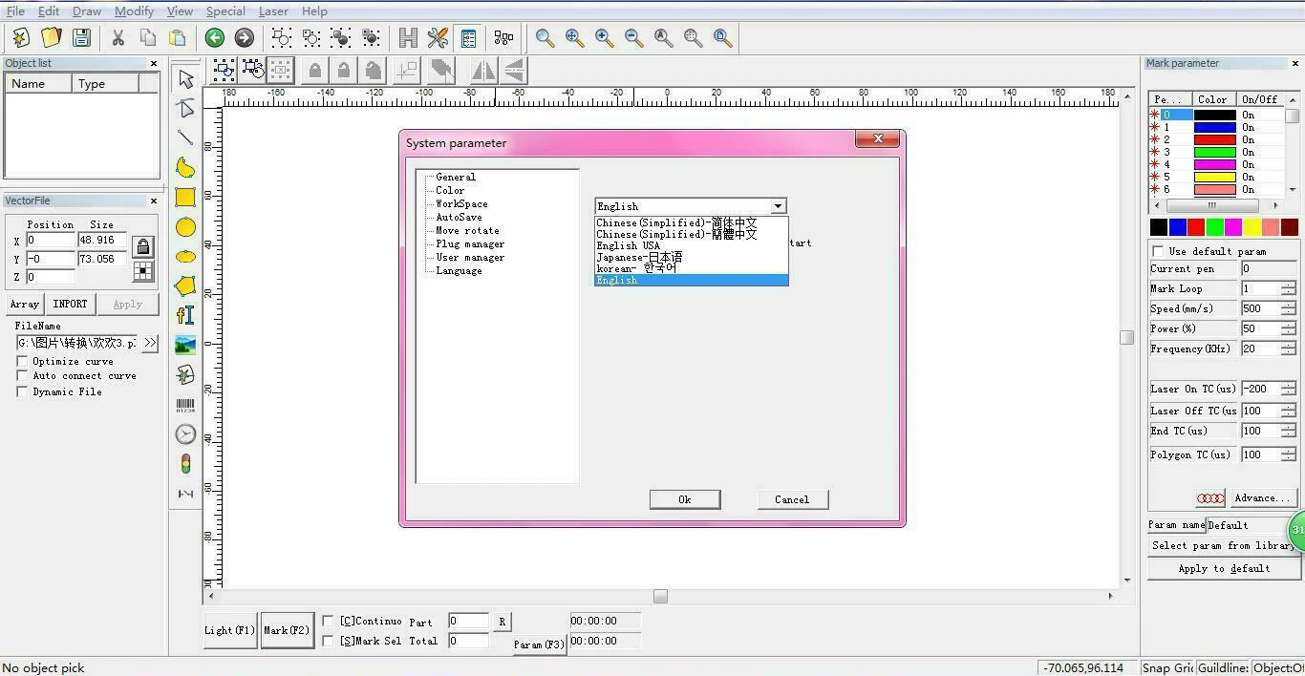Click the barcode tool icon
This screenshot has height=676, width=1305.
(x=185, y=405)
